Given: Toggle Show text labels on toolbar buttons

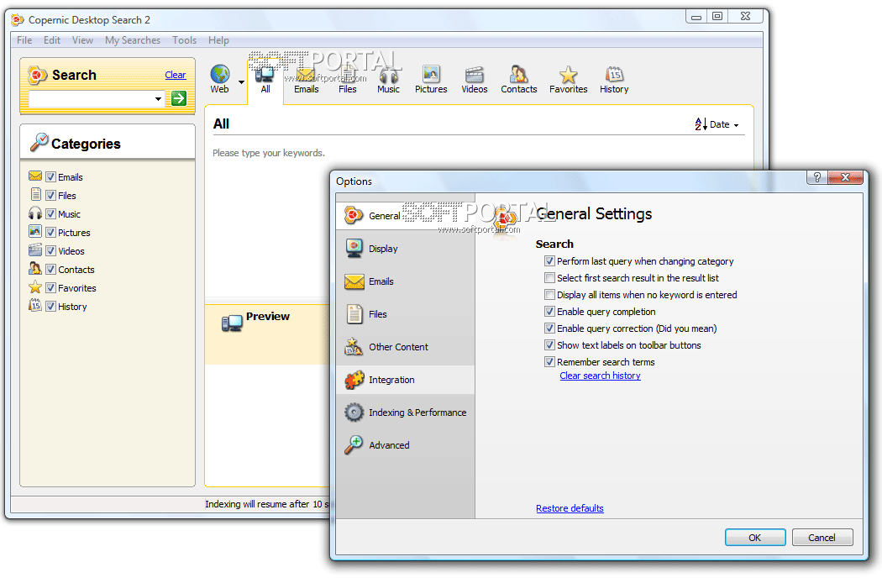Looking at the screenshot, I should [549, 345].
